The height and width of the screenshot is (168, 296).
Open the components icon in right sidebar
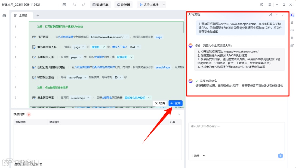tap(292, 45)
